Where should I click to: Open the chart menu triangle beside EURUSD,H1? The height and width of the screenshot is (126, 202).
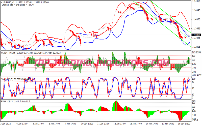[2, 2]
